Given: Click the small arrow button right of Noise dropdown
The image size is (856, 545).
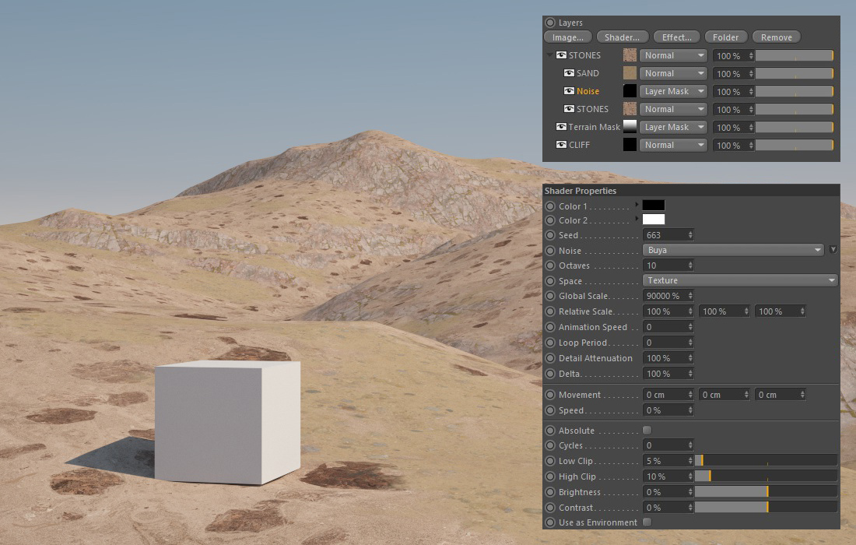Looking at the screenshot, I should (833, 250).
